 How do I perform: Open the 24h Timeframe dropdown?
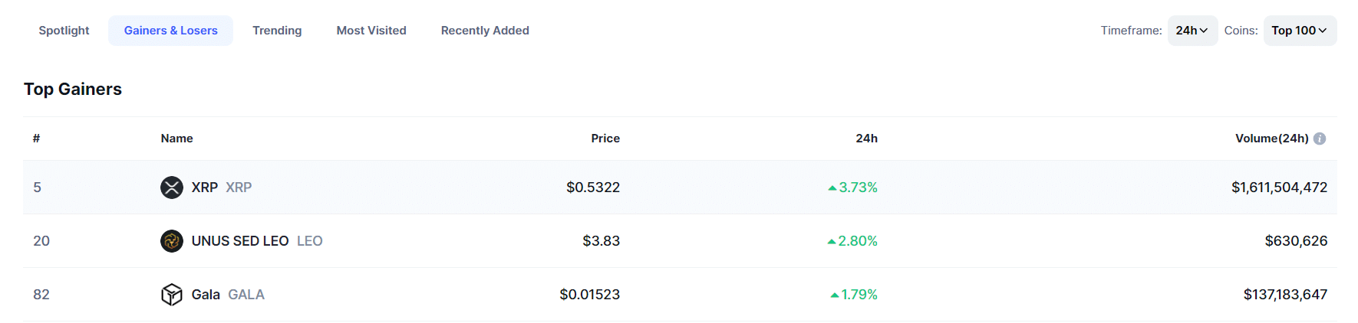1192,31
